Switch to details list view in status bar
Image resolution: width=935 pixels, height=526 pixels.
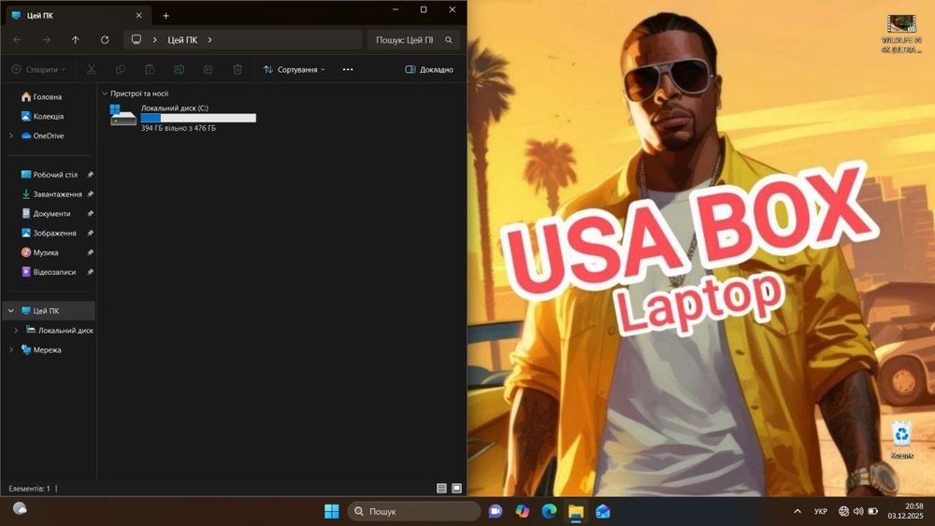441,489
